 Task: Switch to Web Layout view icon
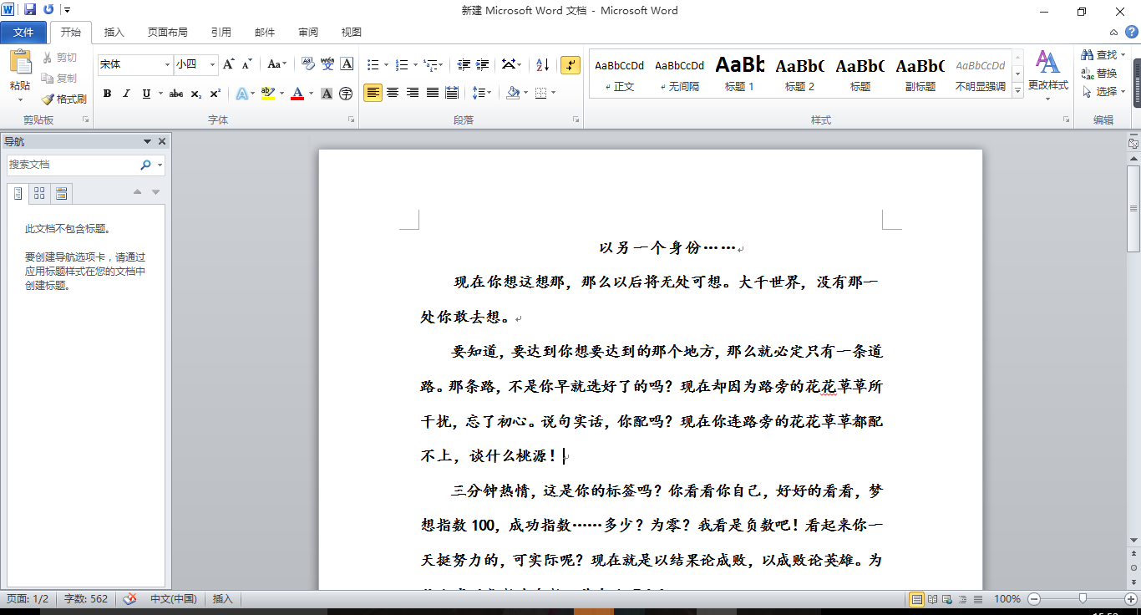[947, 599]
